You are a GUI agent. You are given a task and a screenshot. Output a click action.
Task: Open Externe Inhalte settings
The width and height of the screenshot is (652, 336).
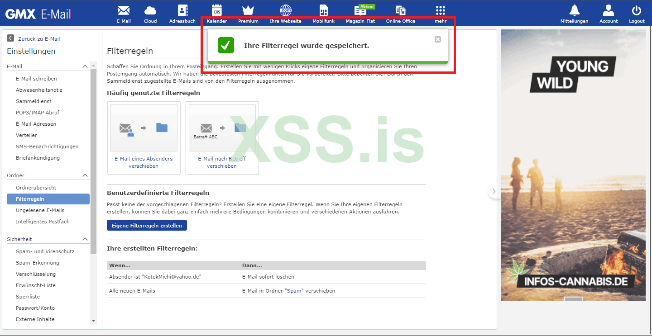[35, 319]
